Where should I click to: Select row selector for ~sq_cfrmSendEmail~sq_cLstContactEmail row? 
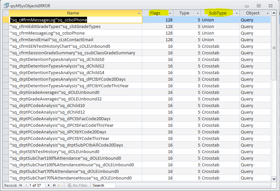[6, 40]
